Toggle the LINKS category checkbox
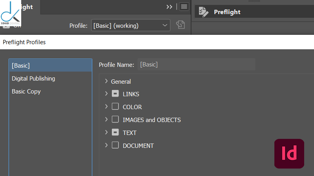Viewport: 314px width, 176px height. tap(115, 94)
